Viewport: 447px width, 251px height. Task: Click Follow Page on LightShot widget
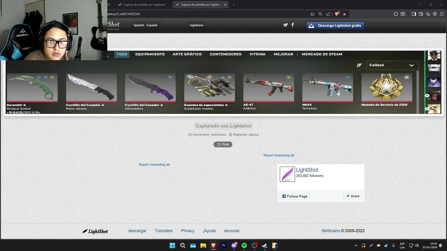tap(295, 196)
